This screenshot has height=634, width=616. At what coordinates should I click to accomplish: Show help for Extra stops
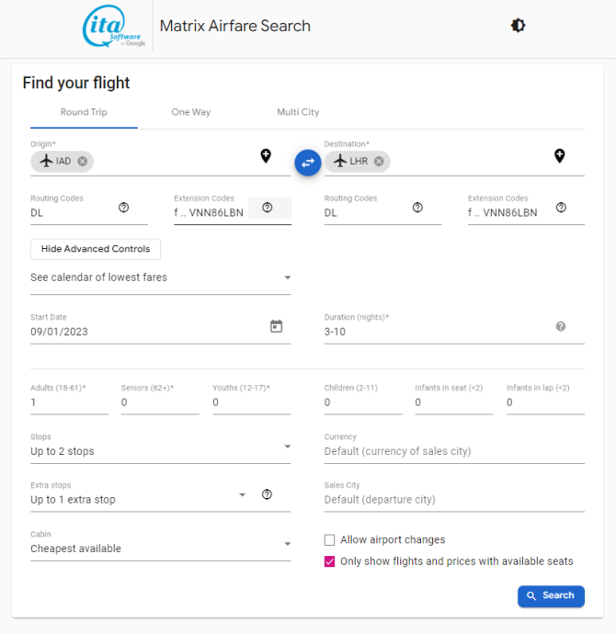(x=267, y=494)
